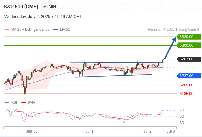Click the S&P 500 (CME) chart title
Viewport: 202px width, 137px height.
point(21,7)
